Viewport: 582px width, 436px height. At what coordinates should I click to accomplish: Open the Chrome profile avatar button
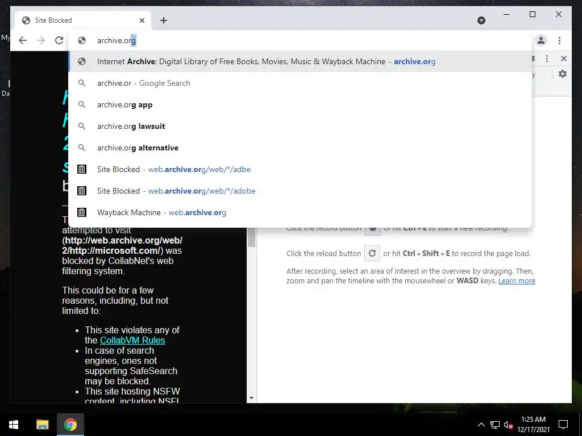coord(541,40)
